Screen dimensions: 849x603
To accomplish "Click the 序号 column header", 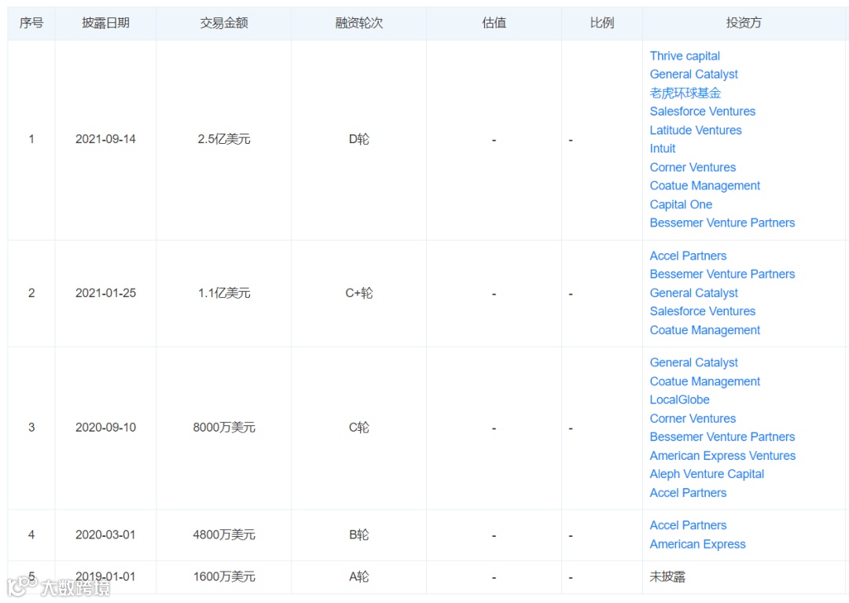I will click(31, 23).
